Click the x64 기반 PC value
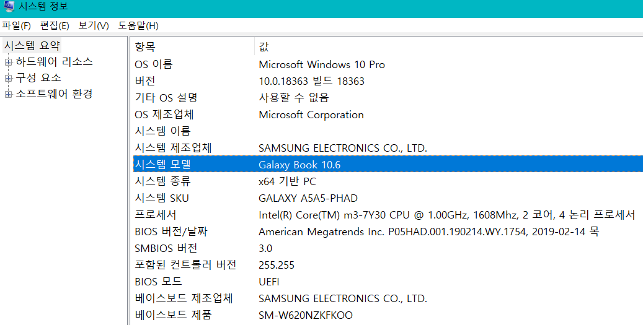Viewport: 643px width, 325px height. point(288,181)
